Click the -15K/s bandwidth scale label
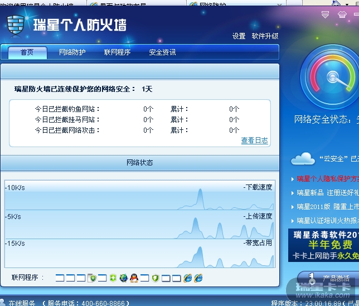This screenshot has width=359, height=306. (x=15, y=243)
